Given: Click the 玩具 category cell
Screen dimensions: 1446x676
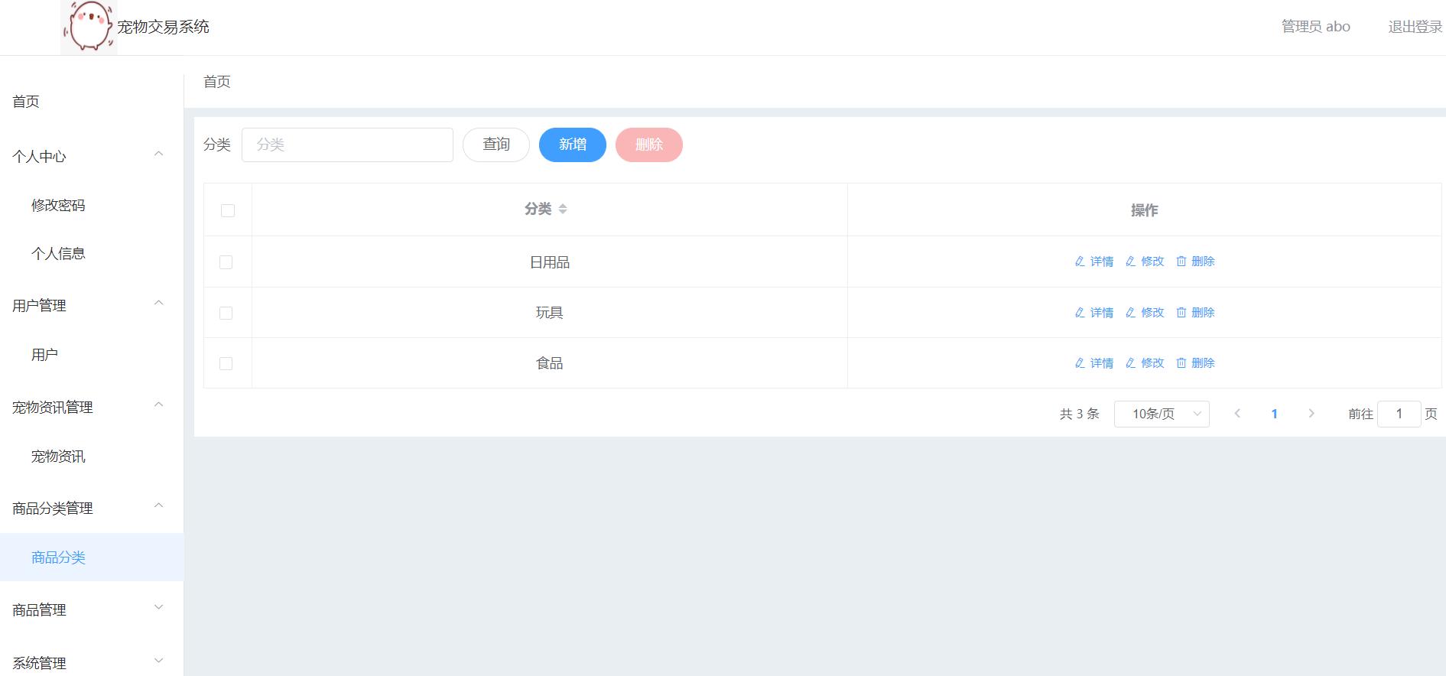Looking at the screenshot, I should 550,313.
